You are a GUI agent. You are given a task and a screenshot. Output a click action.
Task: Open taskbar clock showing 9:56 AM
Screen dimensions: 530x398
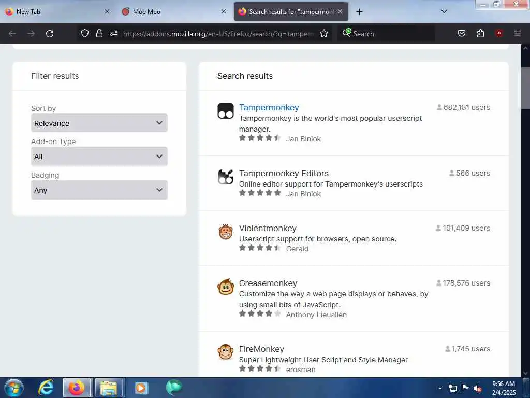(x=504, y=388)
